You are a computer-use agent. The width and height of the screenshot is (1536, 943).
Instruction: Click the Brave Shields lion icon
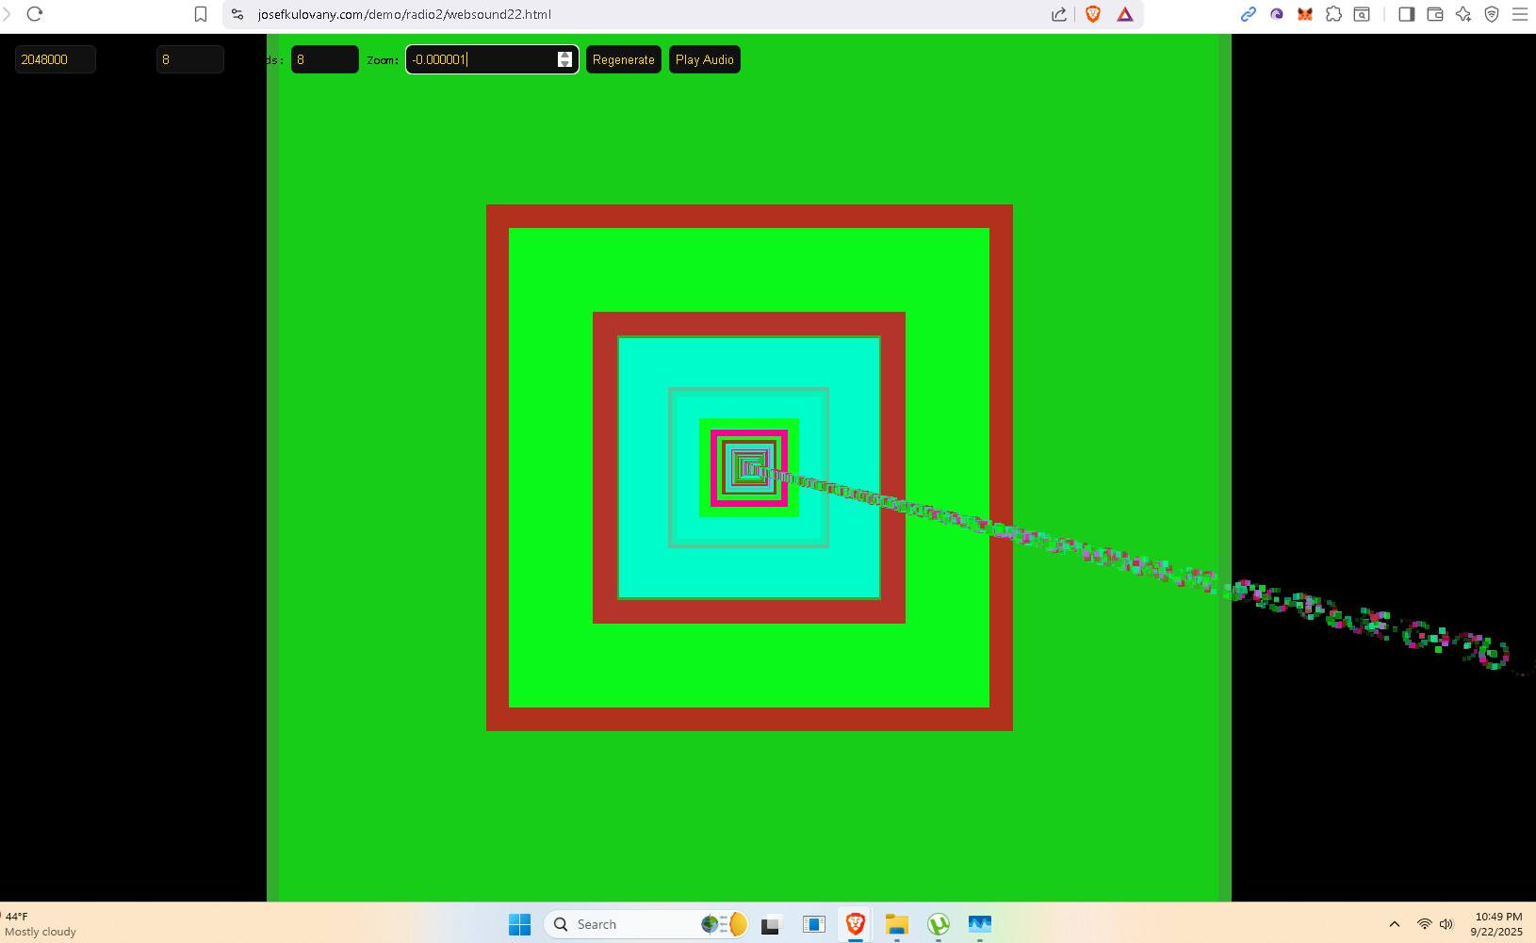pyautogui.click(x=1093, y=14)
